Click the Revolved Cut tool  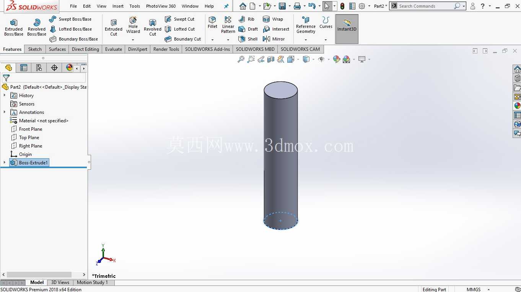pyautogui.click(x=153, y=28)
